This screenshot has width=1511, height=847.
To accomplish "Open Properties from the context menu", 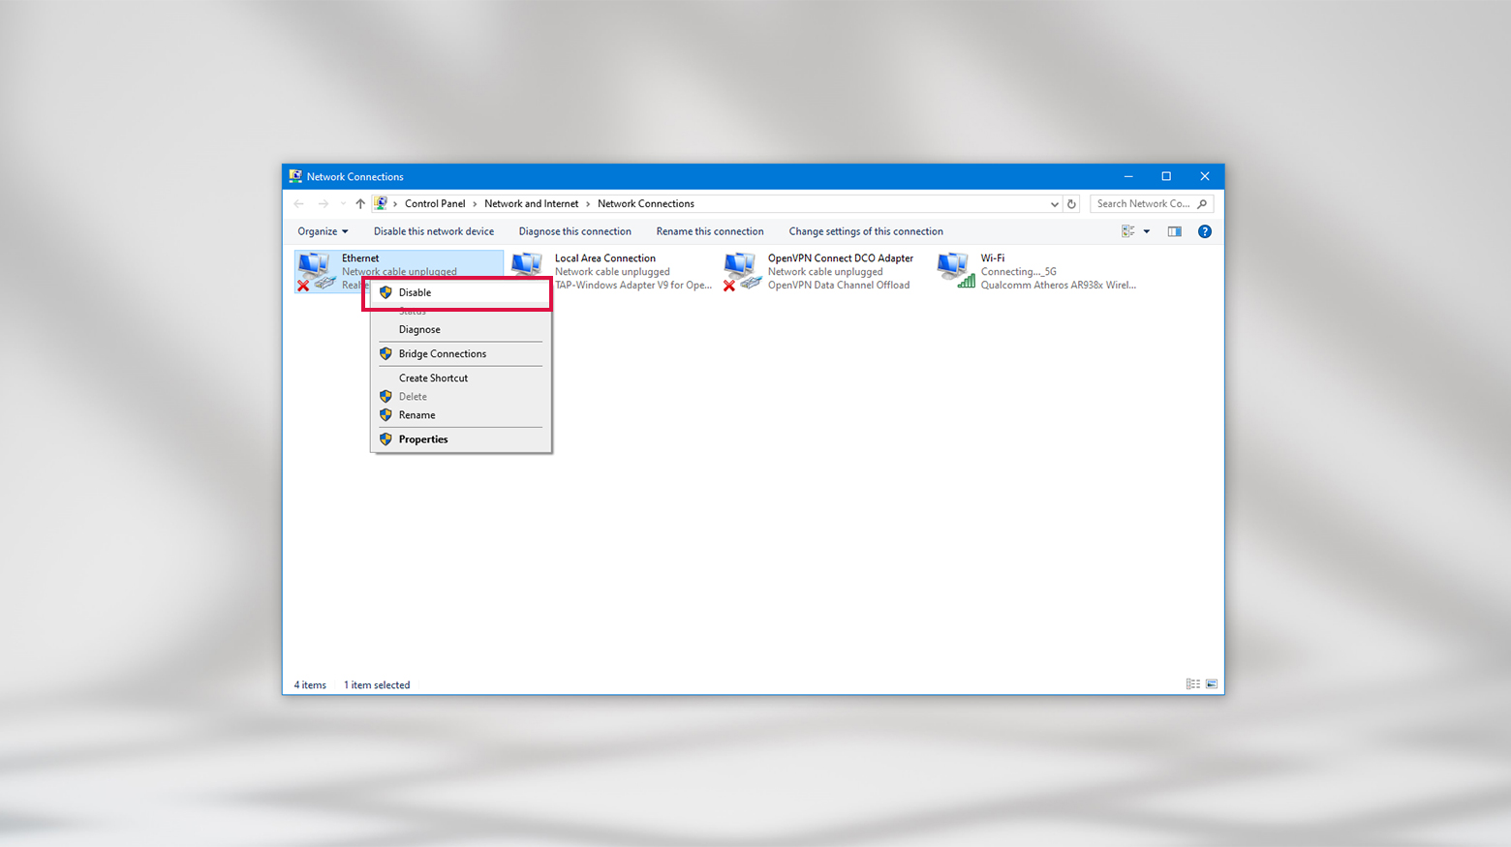I will pos(423,439).
